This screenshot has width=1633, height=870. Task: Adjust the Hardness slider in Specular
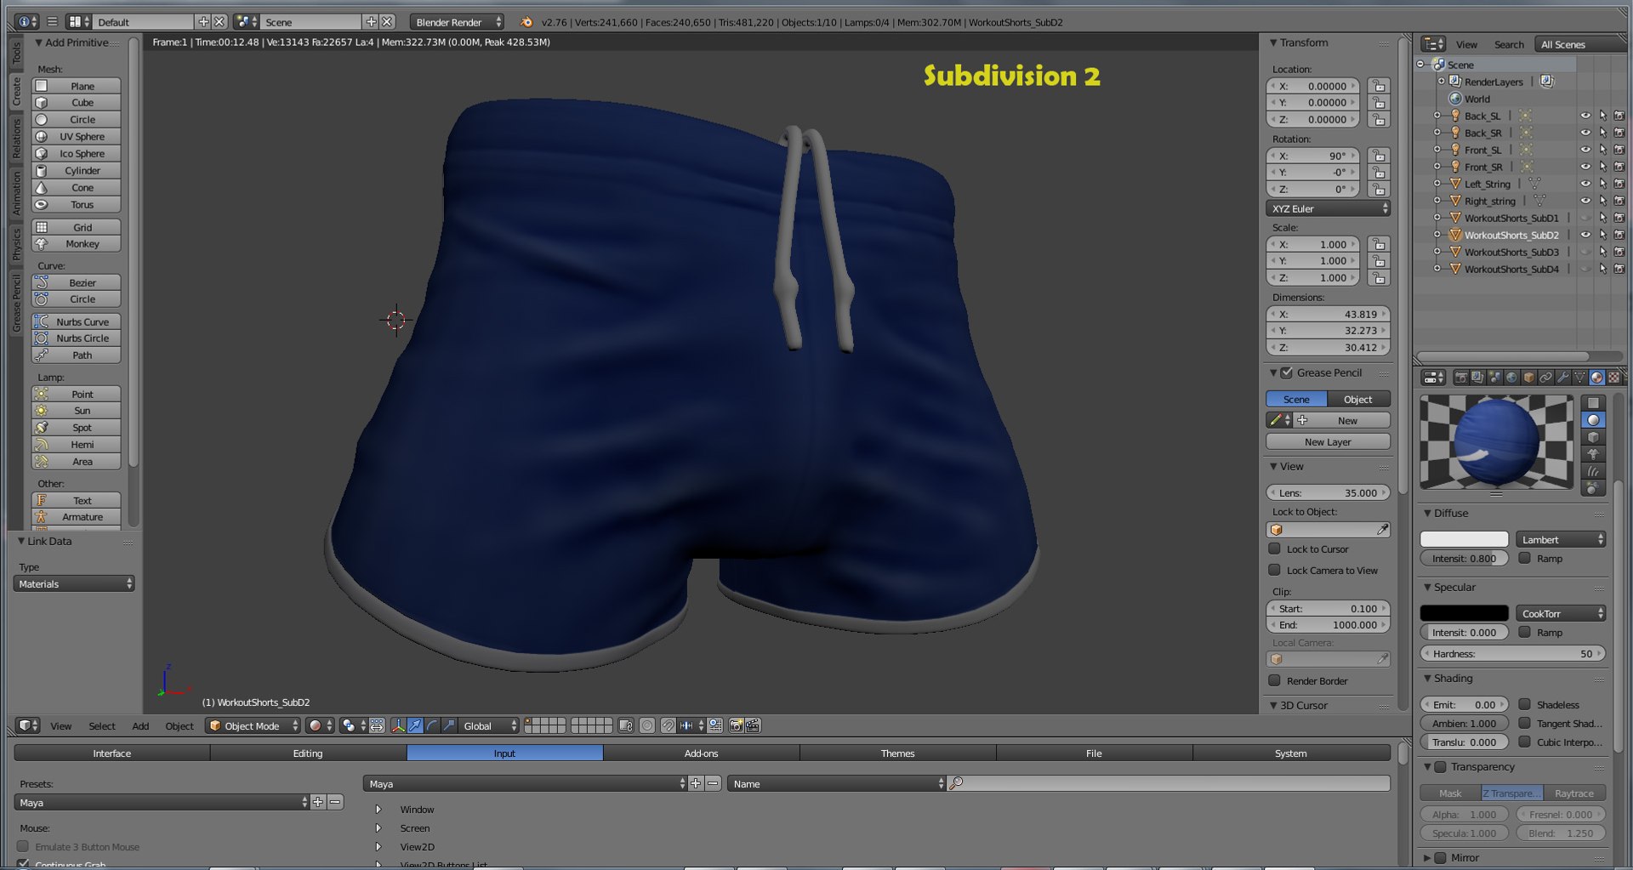(x=1512, y=654)
